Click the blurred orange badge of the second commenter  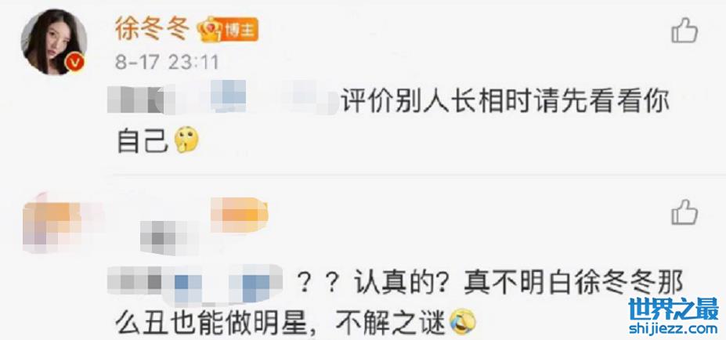coord(240,215)
